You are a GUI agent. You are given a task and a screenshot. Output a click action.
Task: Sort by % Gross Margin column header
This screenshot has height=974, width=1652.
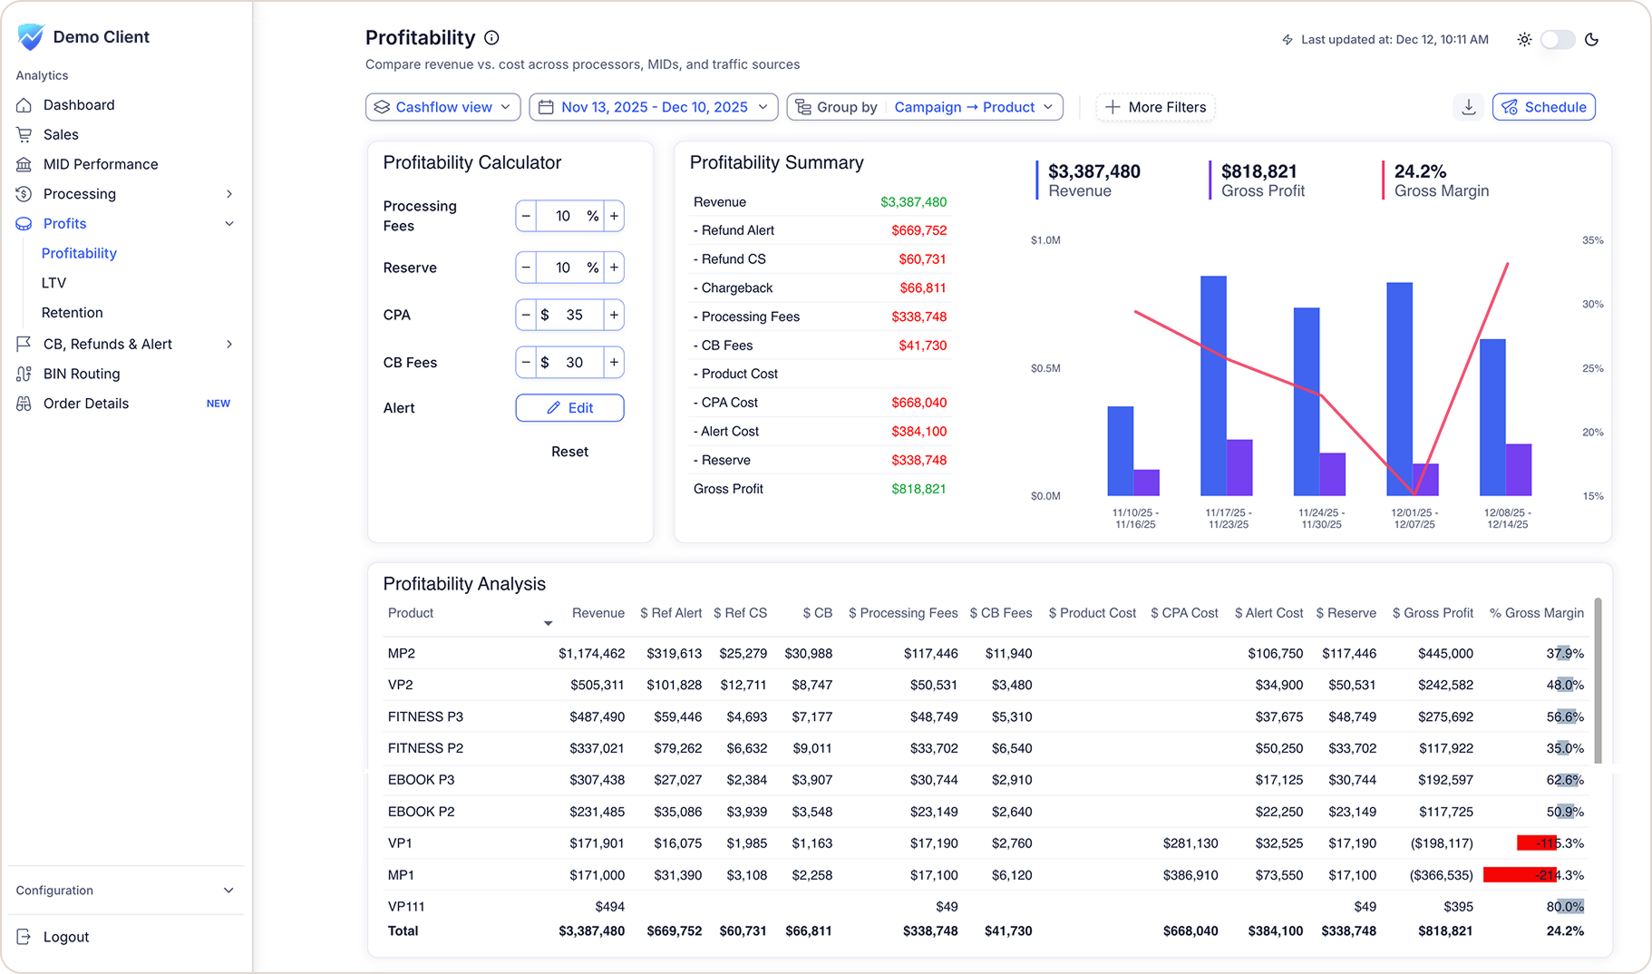tap(1536, 613)
